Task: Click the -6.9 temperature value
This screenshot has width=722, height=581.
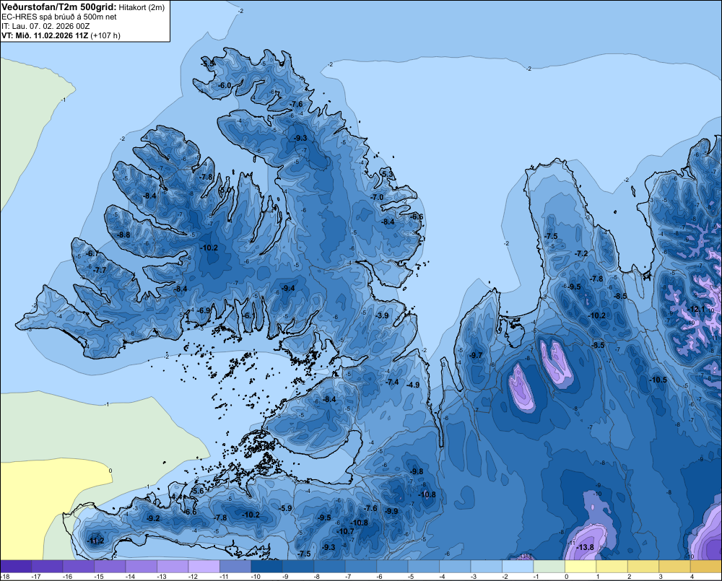Action: (204, 311)
